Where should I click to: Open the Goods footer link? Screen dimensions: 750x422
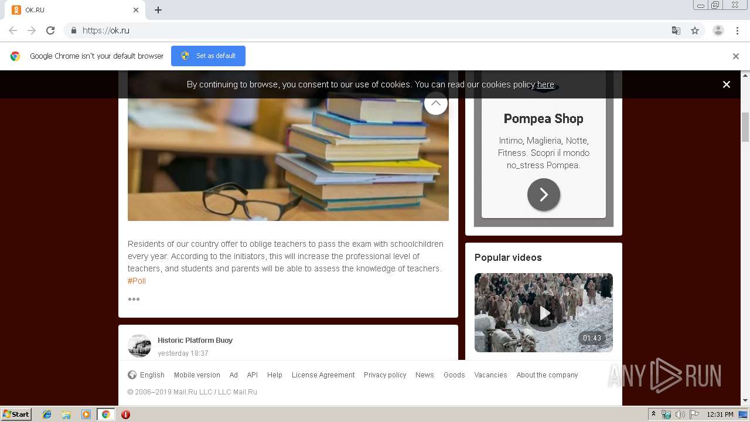(454, 375)
